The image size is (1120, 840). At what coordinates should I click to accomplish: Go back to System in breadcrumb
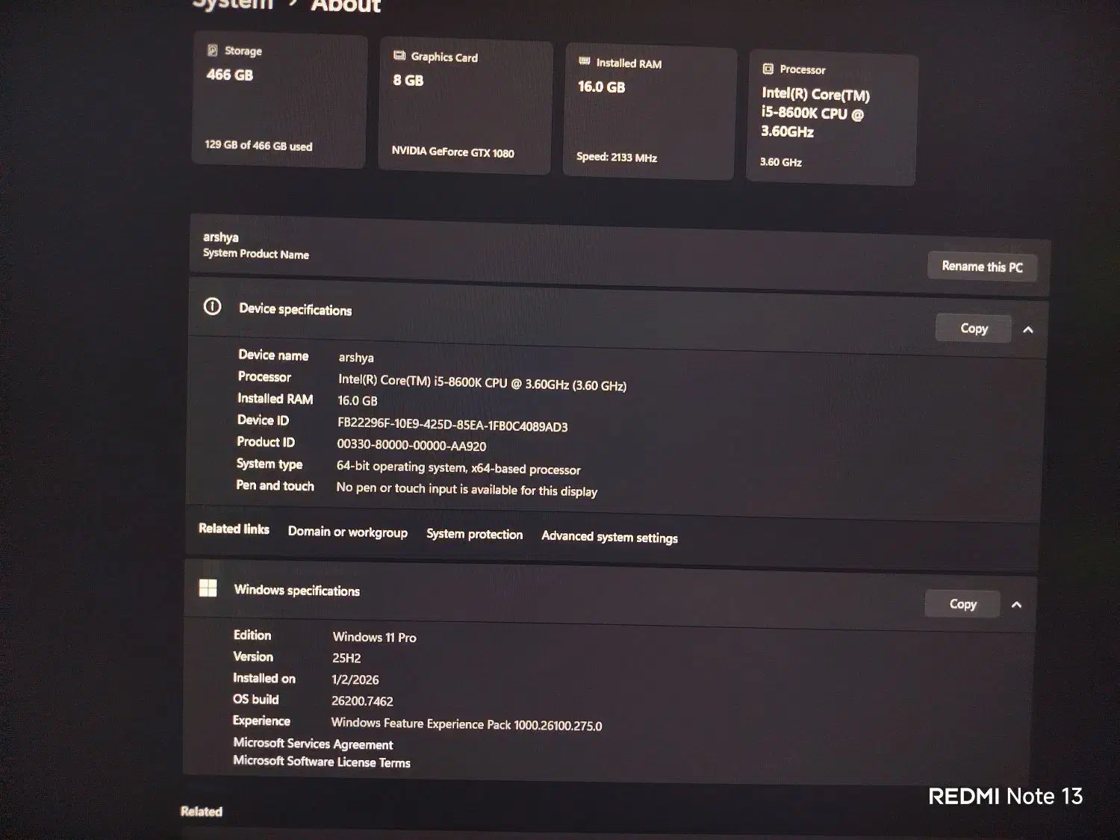pyautogui.click(x=232, y=4)
